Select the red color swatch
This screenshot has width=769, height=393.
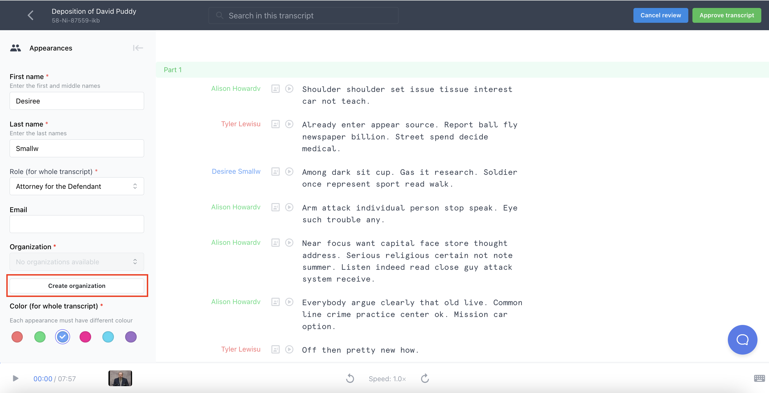(x=17, y=337)
